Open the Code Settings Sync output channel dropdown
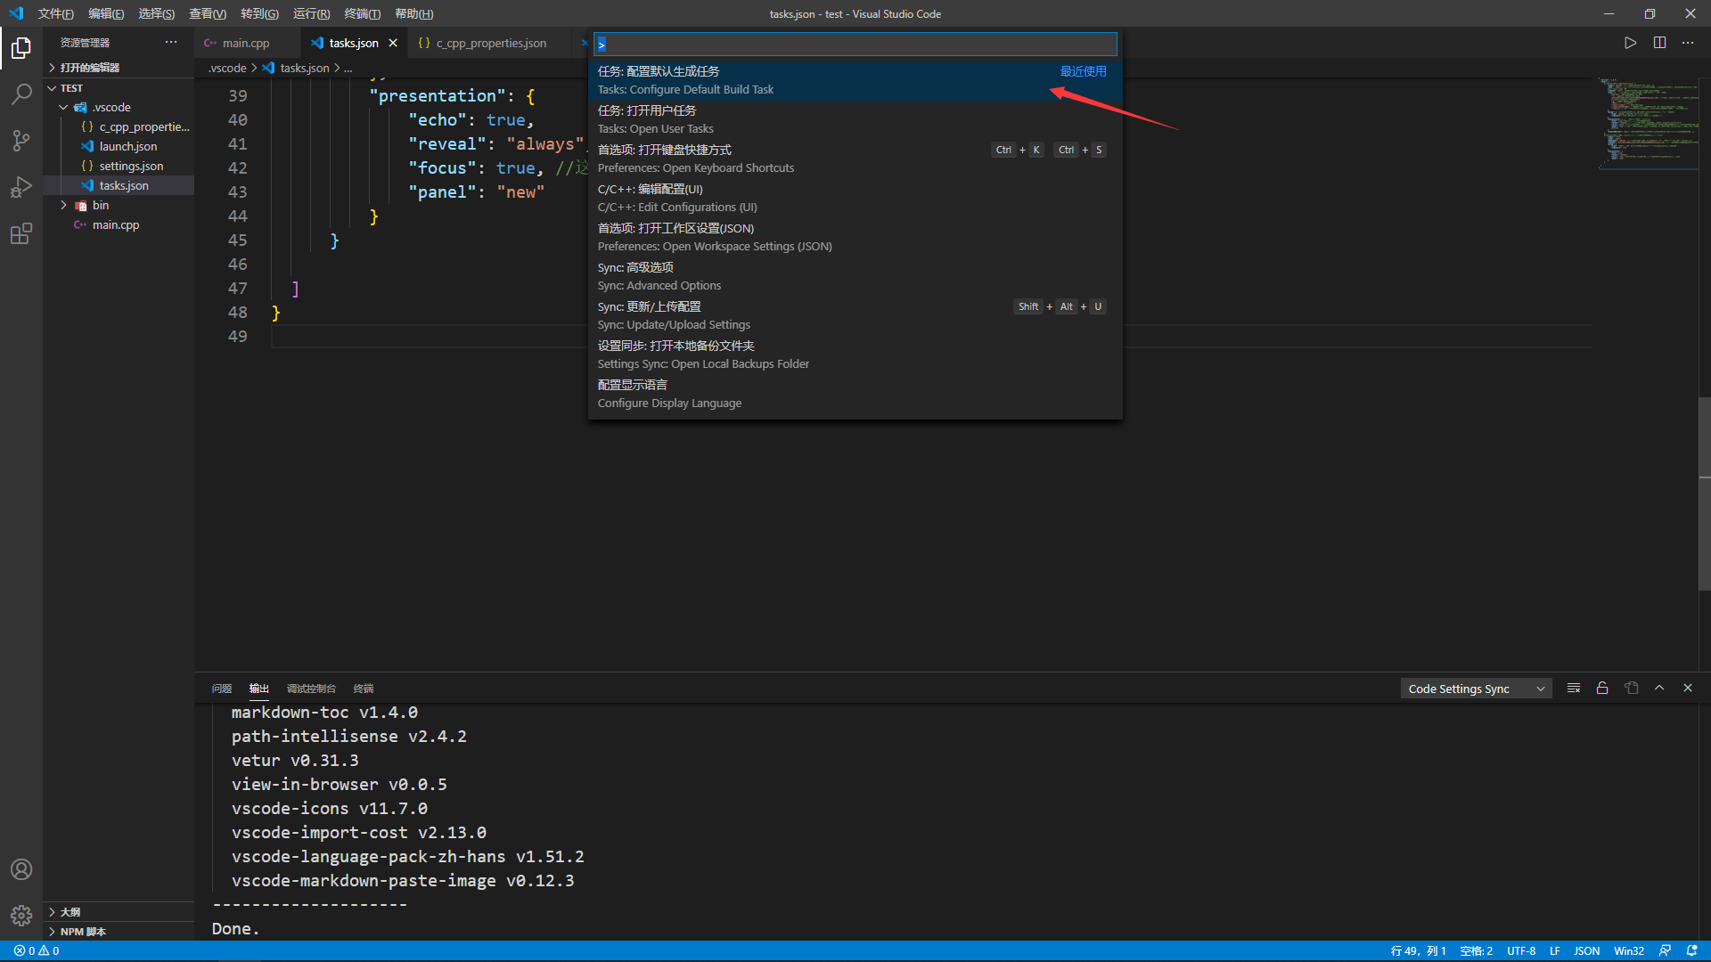Viewport: 1711px width, 962px height. [1476, 689]
